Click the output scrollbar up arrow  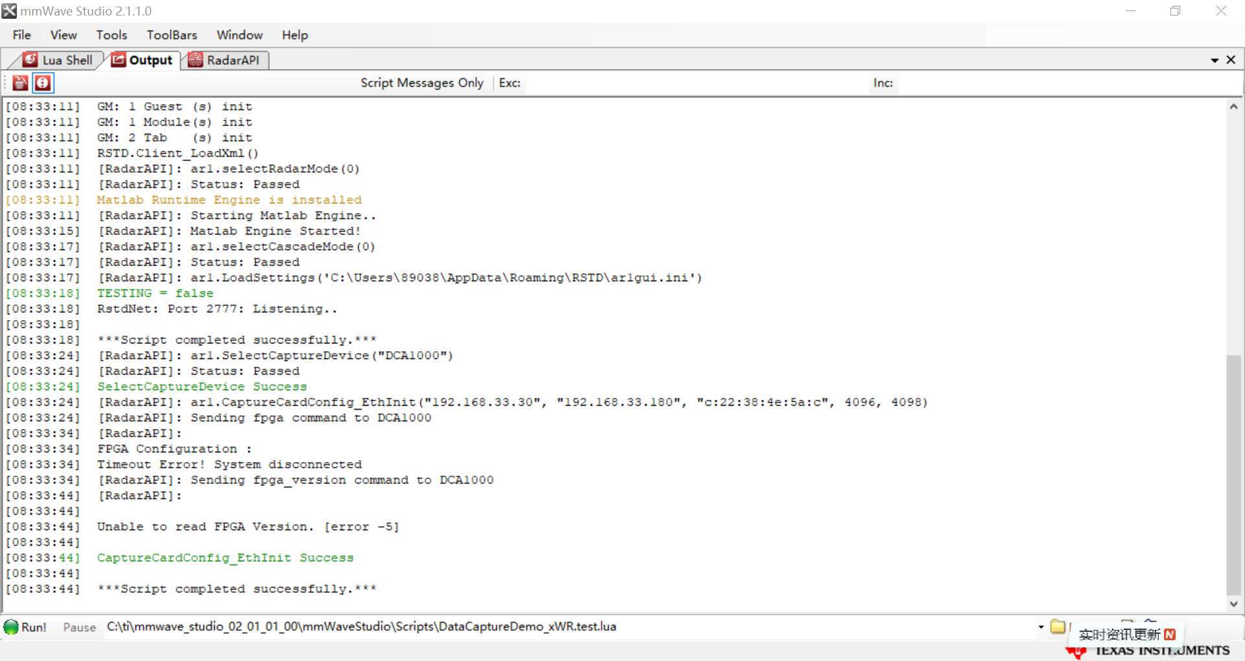1233,106
